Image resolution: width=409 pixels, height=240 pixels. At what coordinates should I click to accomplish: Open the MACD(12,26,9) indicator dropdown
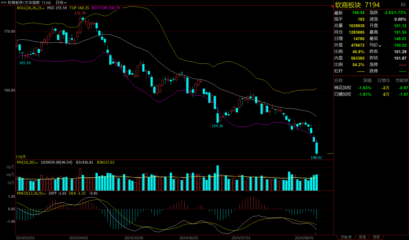44,194
